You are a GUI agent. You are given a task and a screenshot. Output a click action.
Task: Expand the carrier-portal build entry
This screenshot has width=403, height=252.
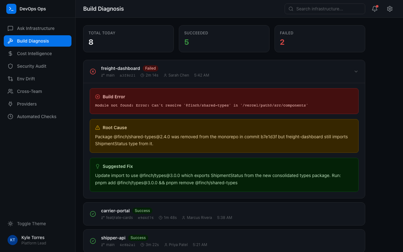pos(224,214)
